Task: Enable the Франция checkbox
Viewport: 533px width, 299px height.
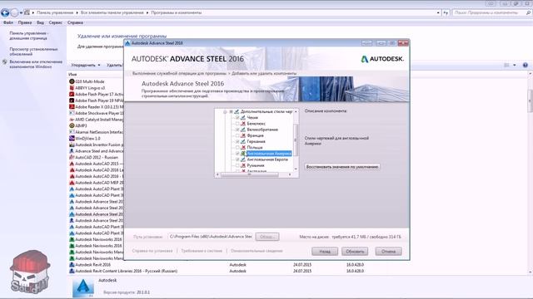Action: tap(237, 135)
